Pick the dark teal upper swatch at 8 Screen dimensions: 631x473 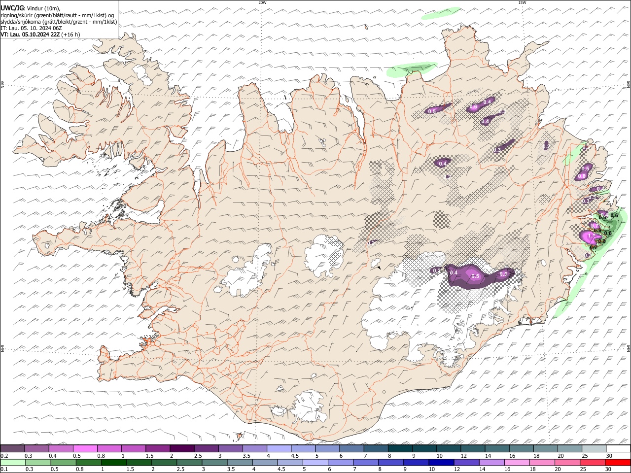pos(400,449)
